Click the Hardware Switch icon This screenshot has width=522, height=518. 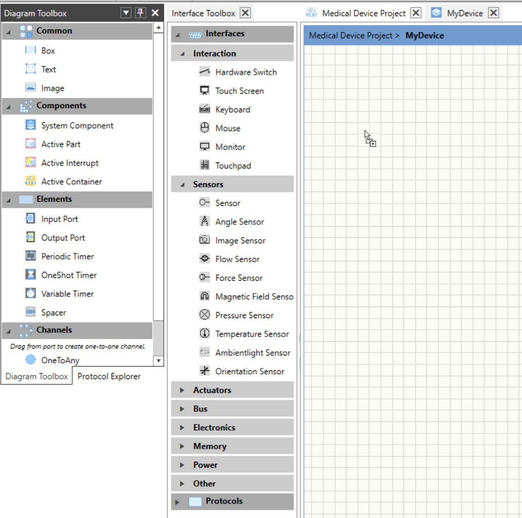tap(204, 72)
